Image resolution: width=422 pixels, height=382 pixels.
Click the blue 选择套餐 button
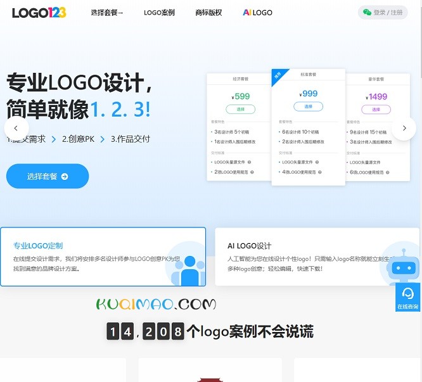click(x=48, y=176)
